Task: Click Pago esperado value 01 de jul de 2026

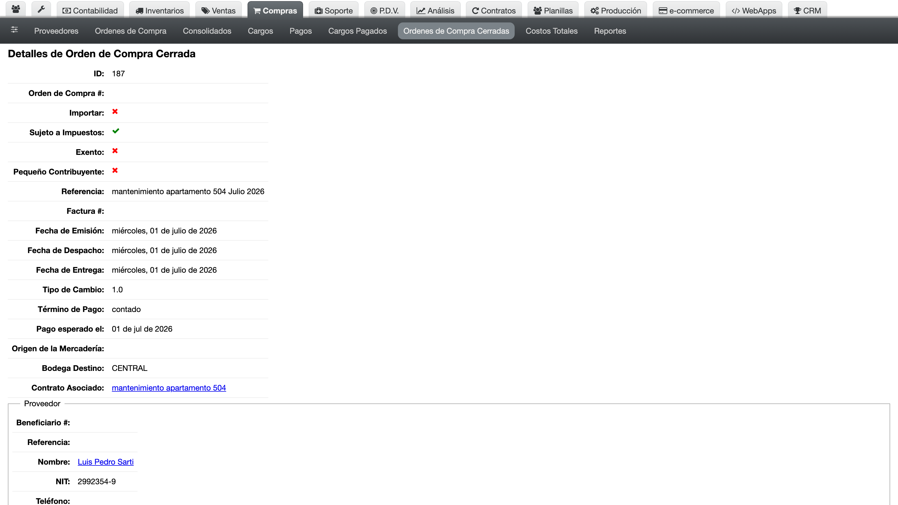Action: [142, 329]
